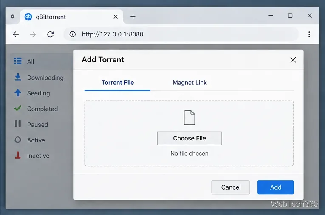Image resolution: width=325 pixels, height=215 pixels.
Task: Click the Choose File button
Action: click(x=189, y=138)
